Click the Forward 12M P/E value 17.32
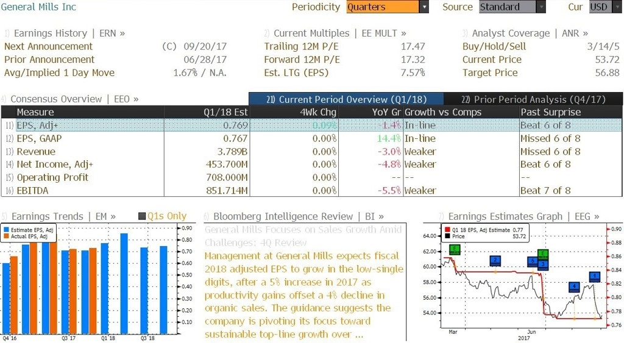The width and height of the screenshot is (624, 343). 413,60
